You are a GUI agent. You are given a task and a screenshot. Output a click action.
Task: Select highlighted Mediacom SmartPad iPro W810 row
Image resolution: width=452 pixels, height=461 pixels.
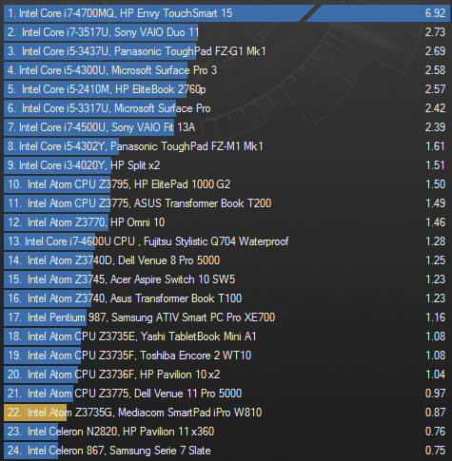pyautogui.click(x=226, y=413)
